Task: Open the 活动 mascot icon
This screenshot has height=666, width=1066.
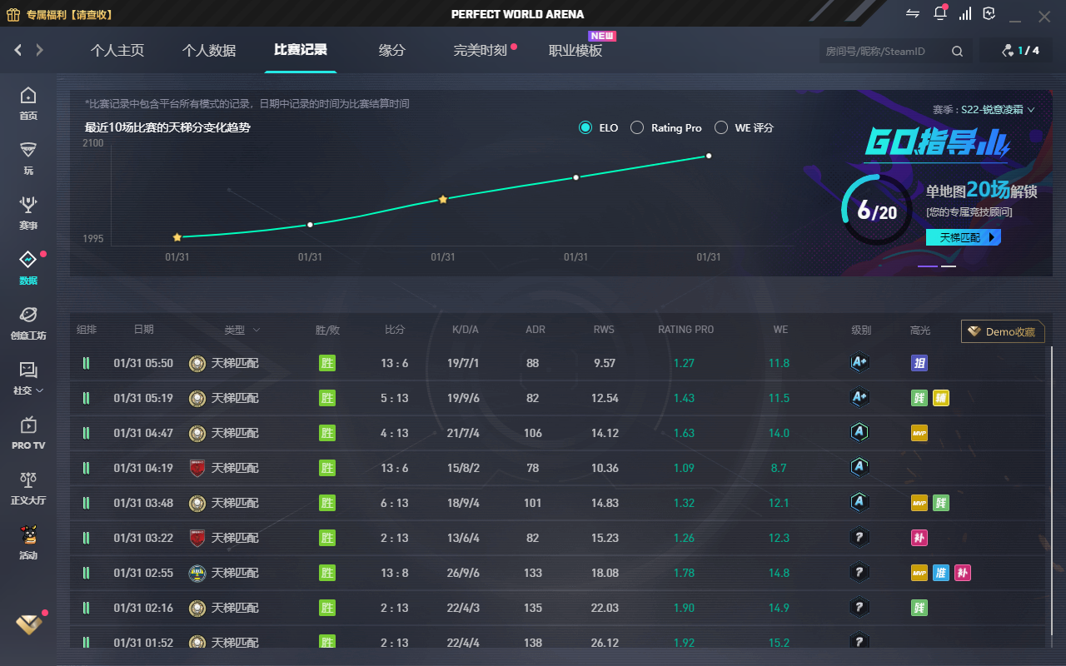Action: point(28,543)
